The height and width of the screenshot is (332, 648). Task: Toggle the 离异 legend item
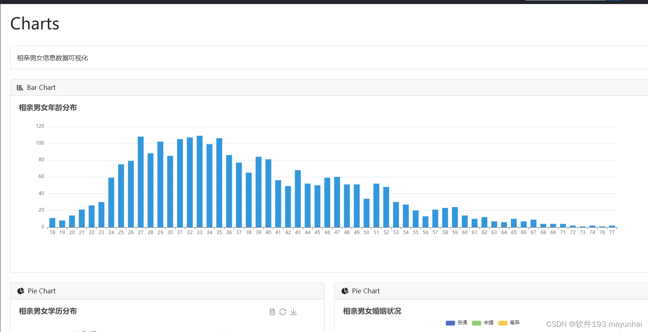509,323
